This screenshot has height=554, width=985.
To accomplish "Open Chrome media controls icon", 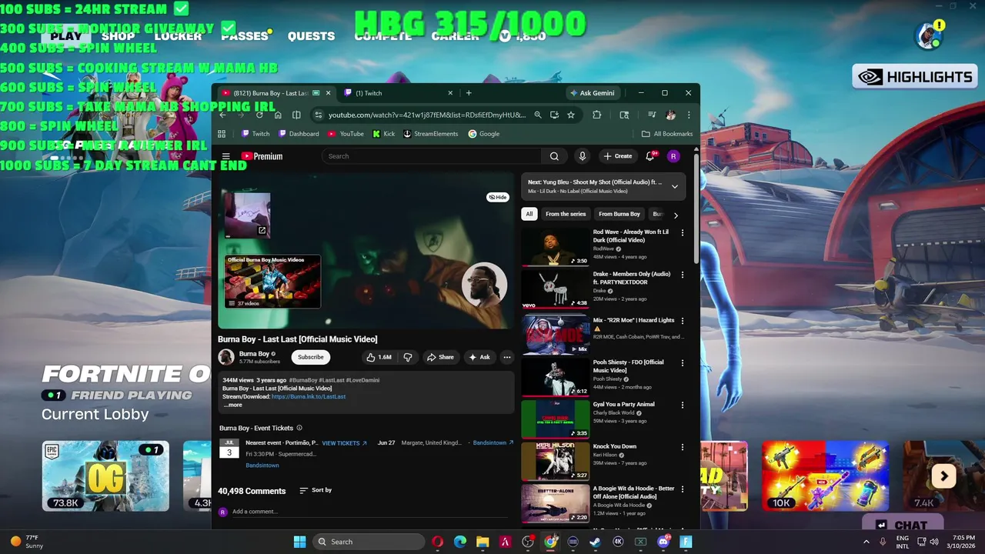I will tap(652, 115).
